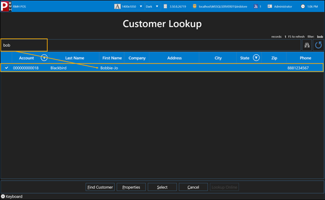Click the clock icon in header
Image resolution: width=325 pixels, height=200 pixels.
303,7
